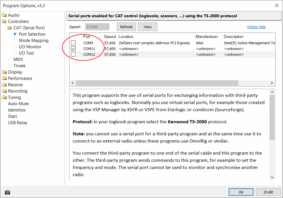
Task: Collapse the CAT (Serial Port) node
Action: [x=10, y=28]
